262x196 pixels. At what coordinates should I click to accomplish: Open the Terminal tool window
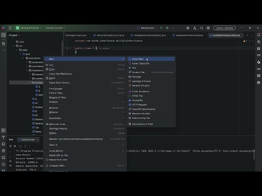(x=3, y=158)
